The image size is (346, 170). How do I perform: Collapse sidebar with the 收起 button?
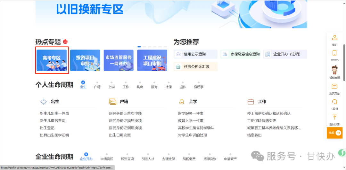pos(334,133)
